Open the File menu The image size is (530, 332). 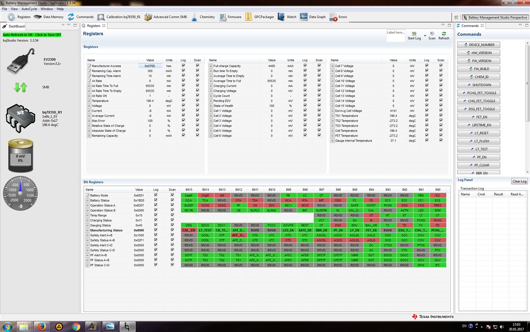coord(5,9)
